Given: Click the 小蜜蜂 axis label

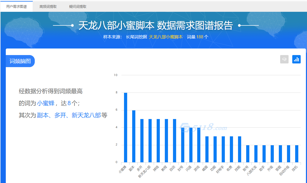Looking at the screenshot, I should pos(123,169).
